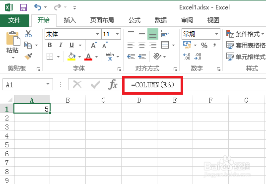
Task: Decrease font size with smaller A
Action: [x=105, y=45]
